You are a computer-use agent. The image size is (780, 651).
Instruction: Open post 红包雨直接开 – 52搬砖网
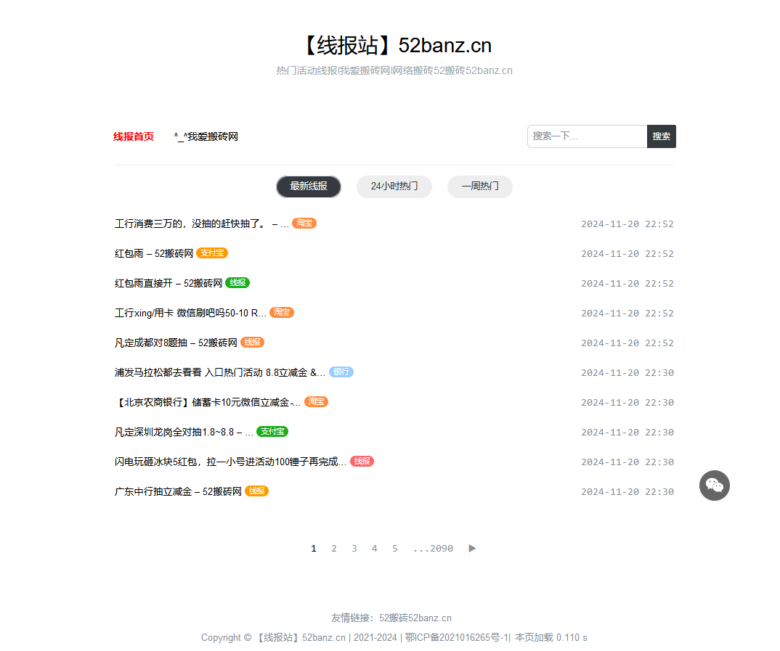[x=168, y=284]
